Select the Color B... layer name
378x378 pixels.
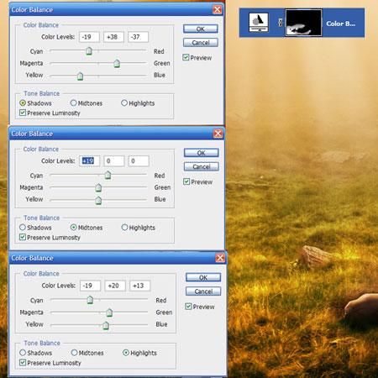341,24
